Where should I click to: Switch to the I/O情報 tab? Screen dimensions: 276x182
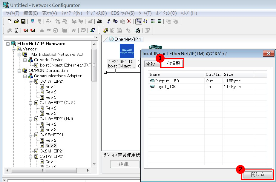[x=172, y=64]
